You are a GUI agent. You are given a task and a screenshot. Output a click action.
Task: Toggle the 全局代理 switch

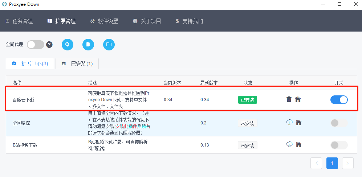[36, 45]
